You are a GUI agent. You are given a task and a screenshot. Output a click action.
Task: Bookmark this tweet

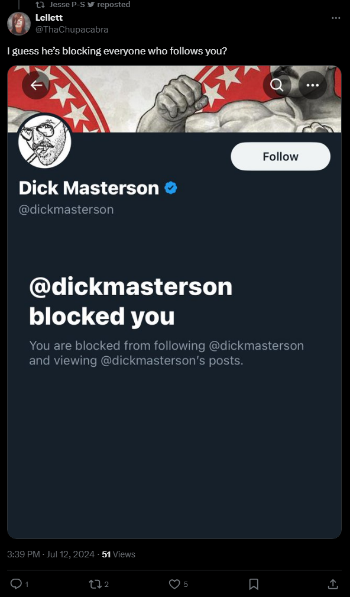click(x=254, y=583)
